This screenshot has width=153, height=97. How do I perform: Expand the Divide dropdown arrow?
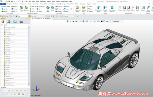(x=61, y=9)
